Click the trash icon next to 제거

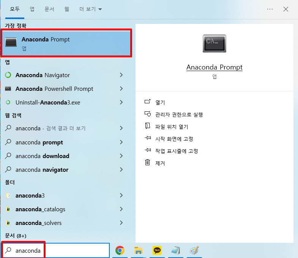(147, 162)
